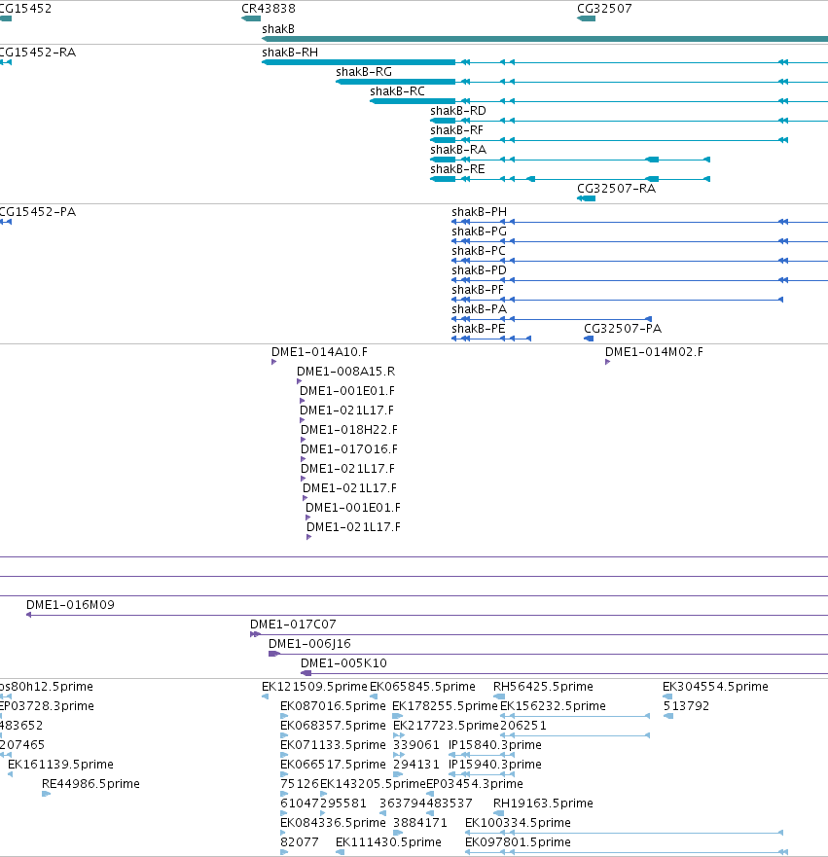Select the CG15452-PA protein label

38,212
